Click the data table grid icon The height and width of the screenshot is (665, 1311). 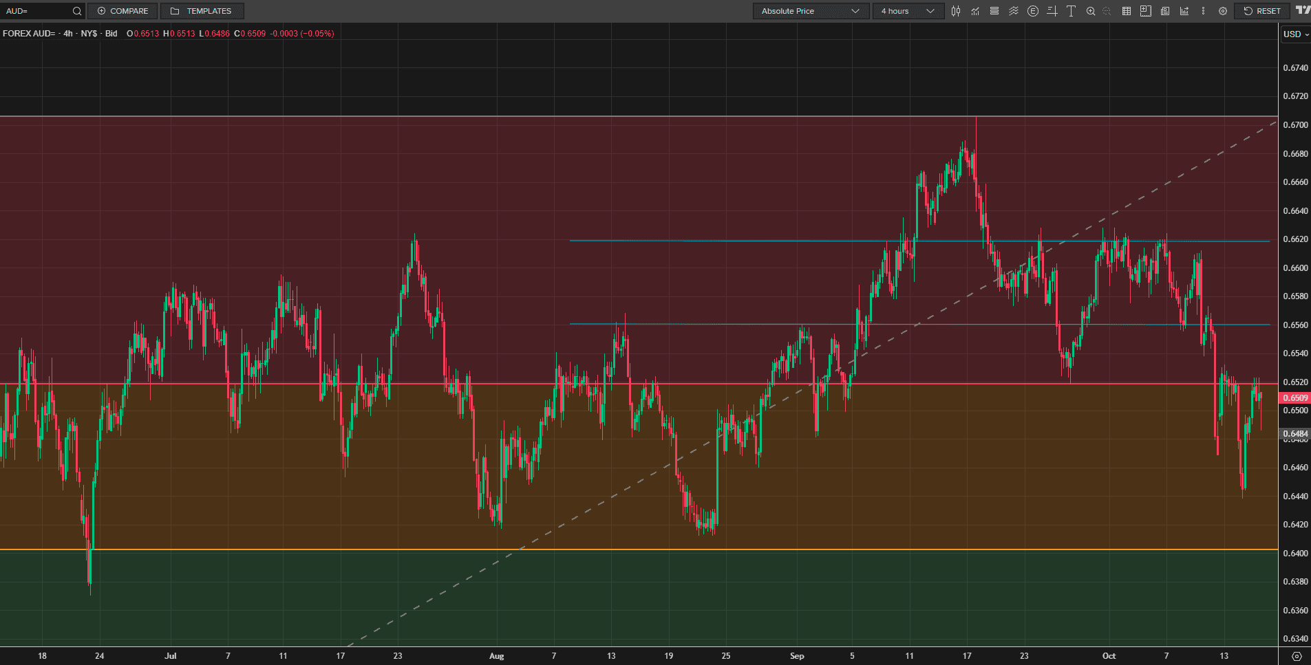click(1127, 11)
